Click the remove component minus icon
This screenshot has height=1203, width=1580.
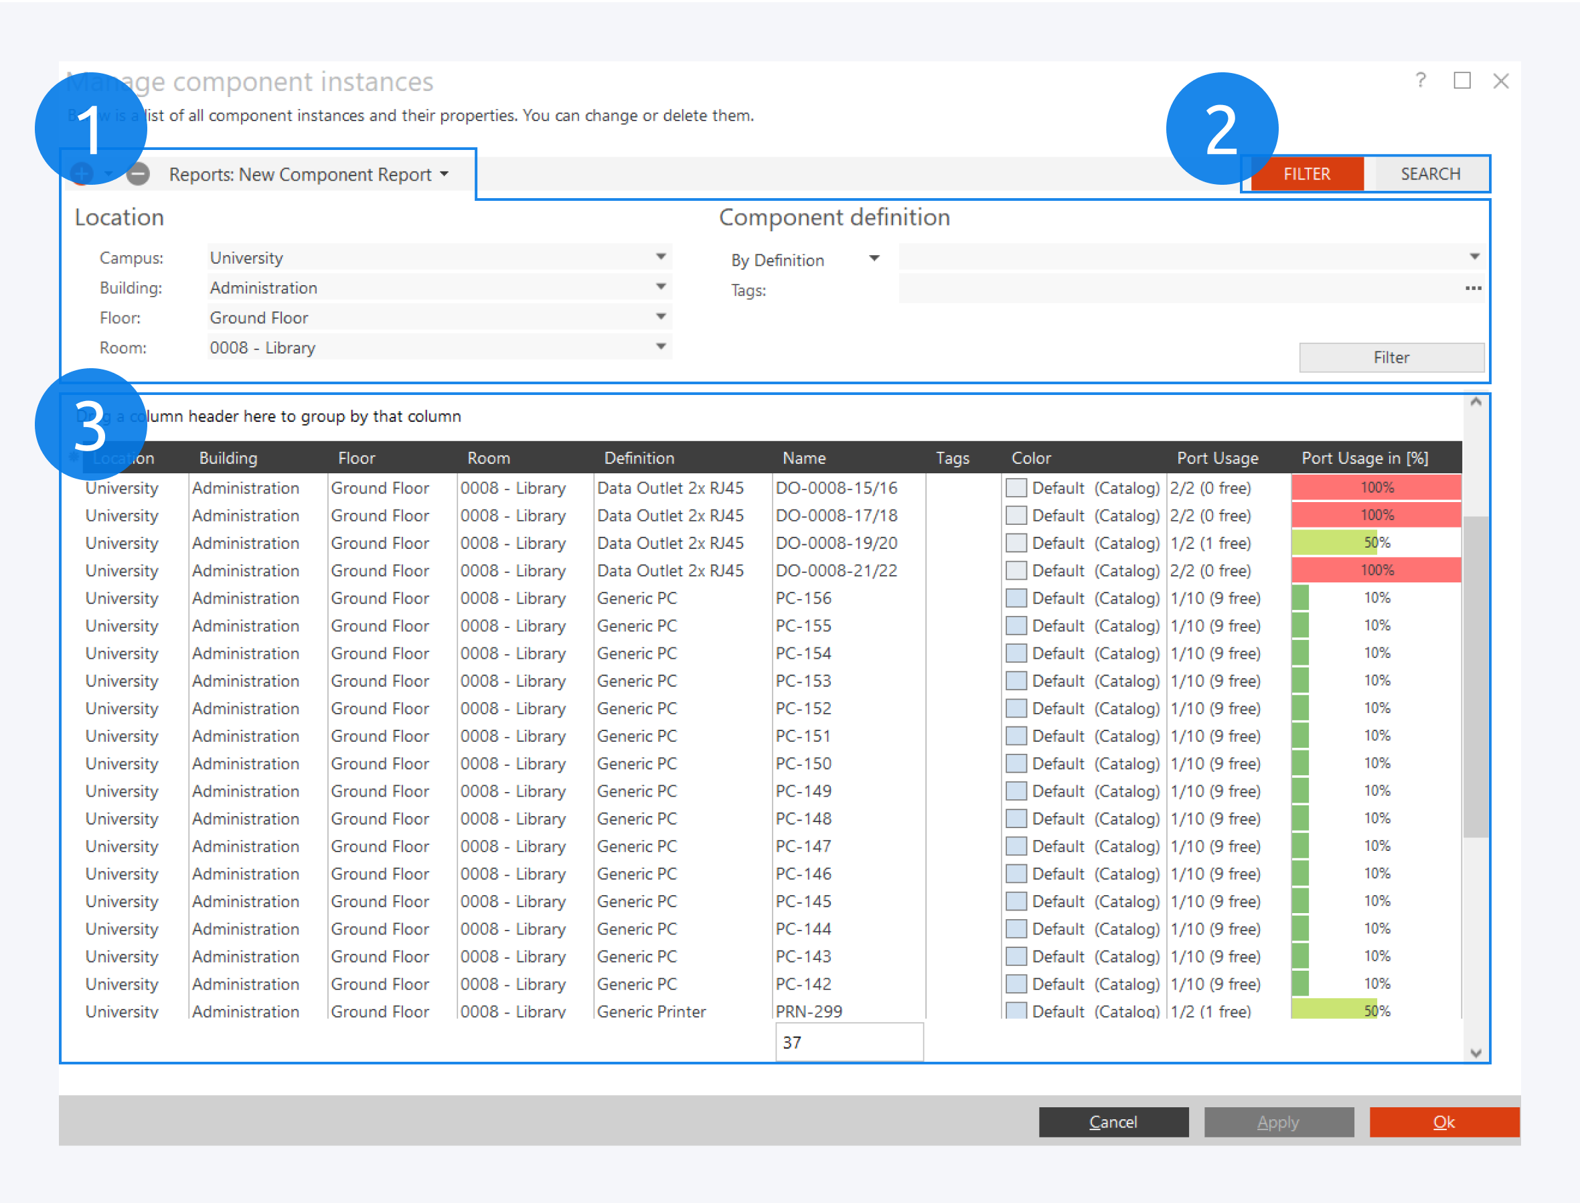click(138, 174)
